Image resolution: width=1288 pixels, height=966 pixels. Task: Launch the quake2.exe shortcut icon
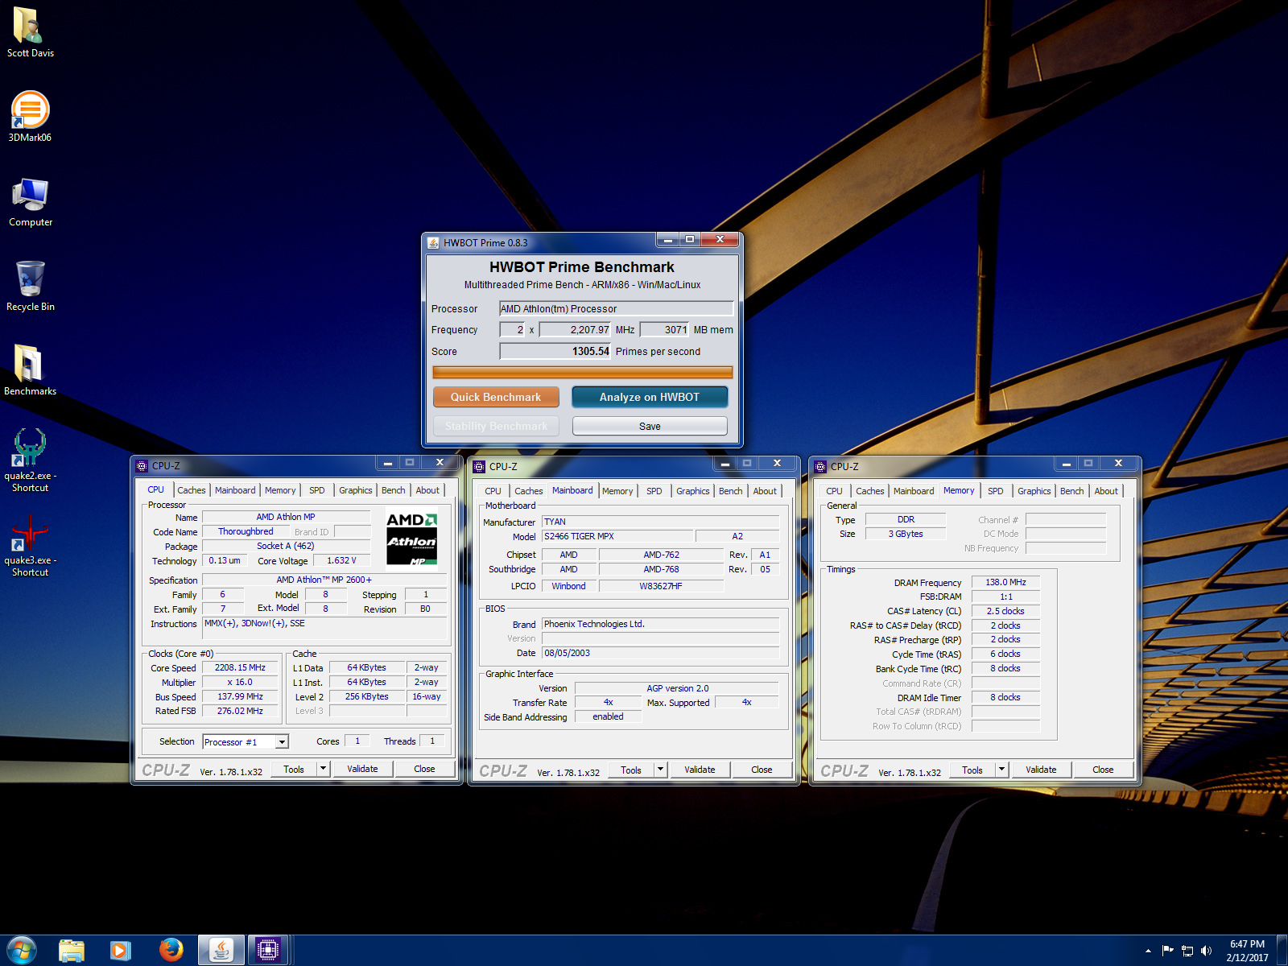coord(31,448)
